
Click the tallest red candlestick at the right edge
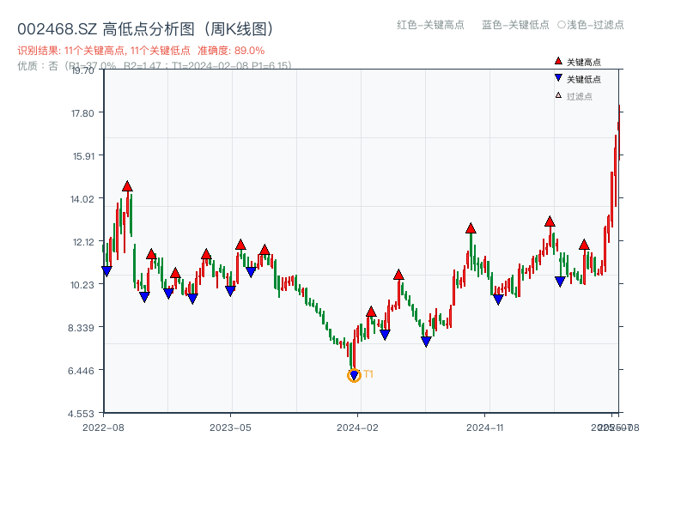619,132
